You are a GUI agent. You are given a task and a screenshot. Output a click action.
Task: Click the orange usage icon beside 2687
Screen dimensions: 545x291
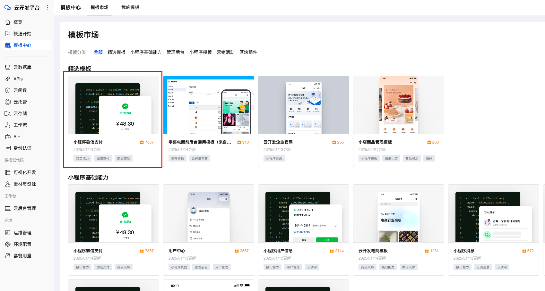pos(237,251)
